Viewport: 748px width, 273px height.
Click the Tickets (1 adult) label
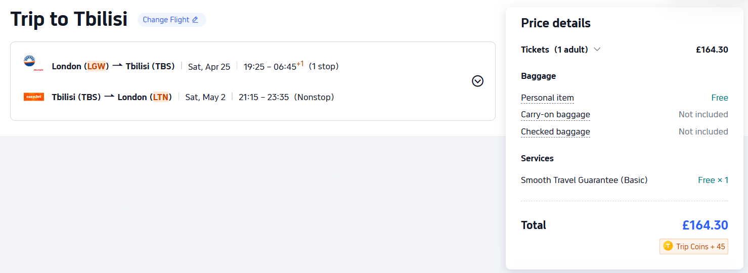[x=554, y=50]
